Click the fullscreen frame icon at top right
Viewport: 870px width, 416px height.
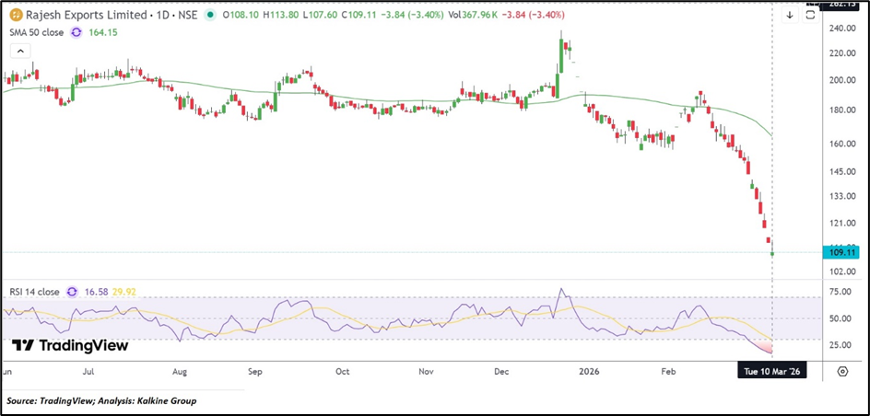(810, 16)
